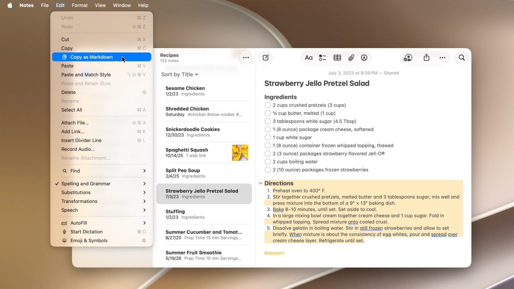Choose Attach File... menu entry

[102, 123]
